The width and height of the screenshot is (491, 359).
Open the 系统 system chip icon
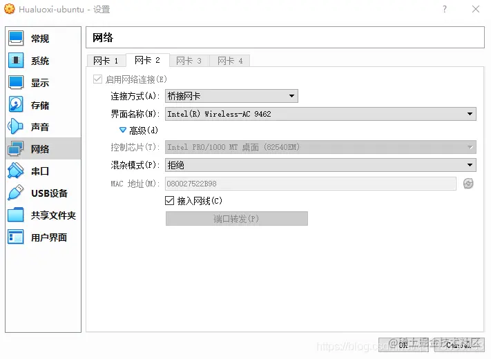point(16,60)
